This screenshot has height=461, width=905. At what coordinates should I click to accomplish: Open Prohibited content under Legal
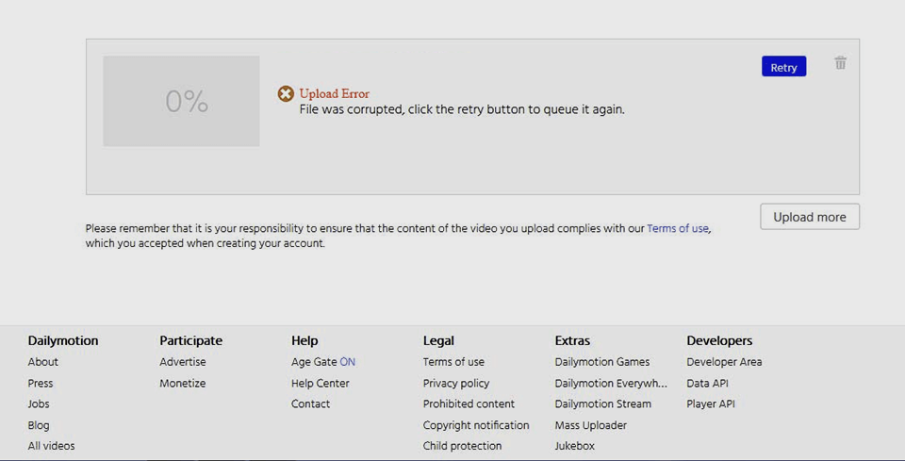pyautogui.click(x=469, y=404)
